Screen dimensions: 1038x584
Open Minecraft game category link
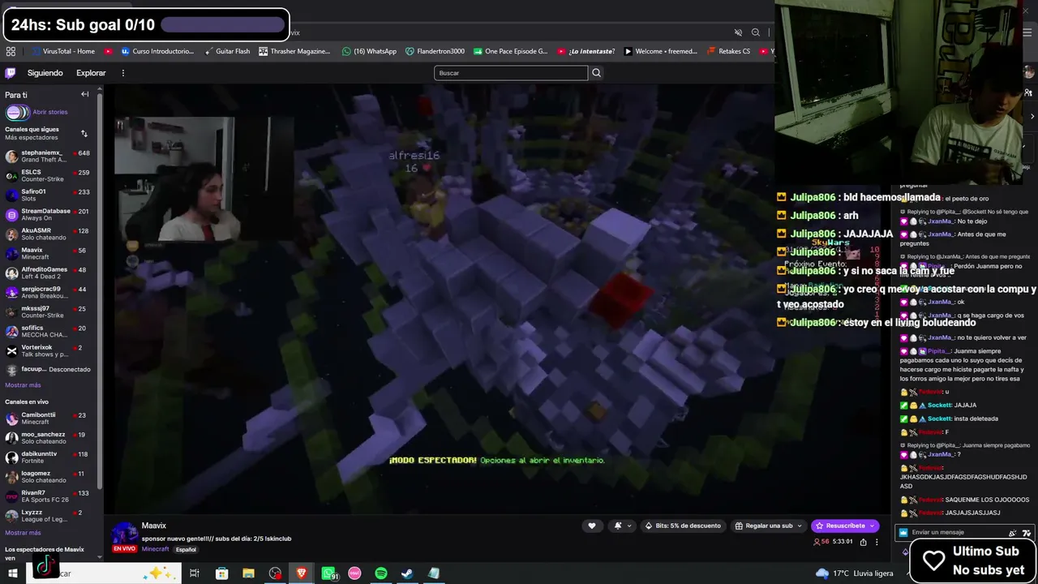pos(156,549)
